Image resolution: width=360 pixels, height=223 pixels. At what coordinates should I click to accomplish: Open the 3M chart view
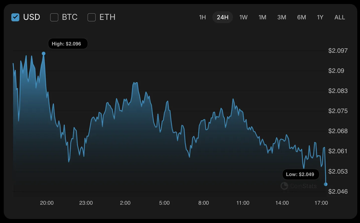(x=281, y=17)
